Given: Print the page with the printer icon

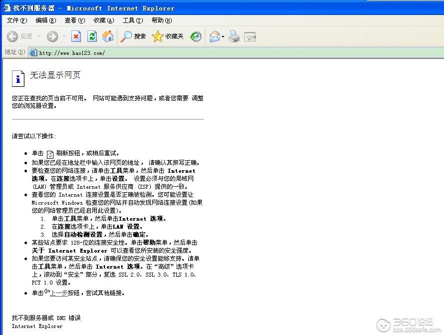Looking at the screenshot, I should 234,36.
